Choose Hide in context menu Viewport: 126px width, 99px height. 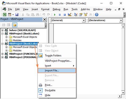click(x=57, y=95)
